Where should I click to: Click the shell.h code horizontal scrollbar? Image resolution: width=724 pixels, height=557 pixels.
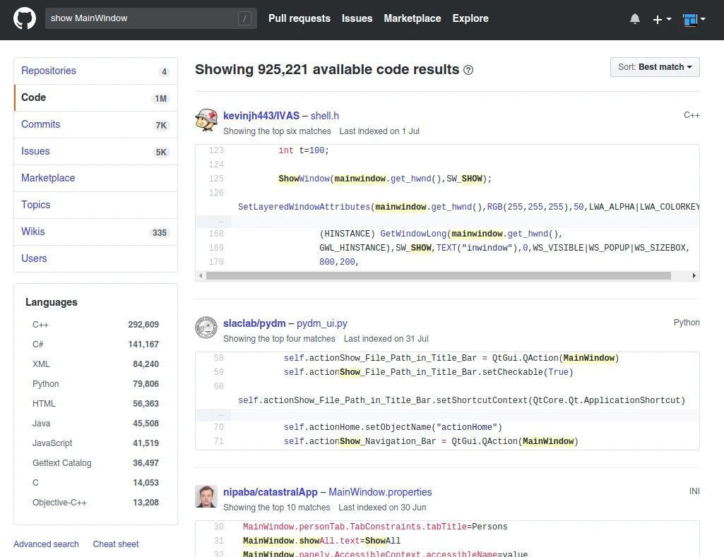[x=438, y=275]
